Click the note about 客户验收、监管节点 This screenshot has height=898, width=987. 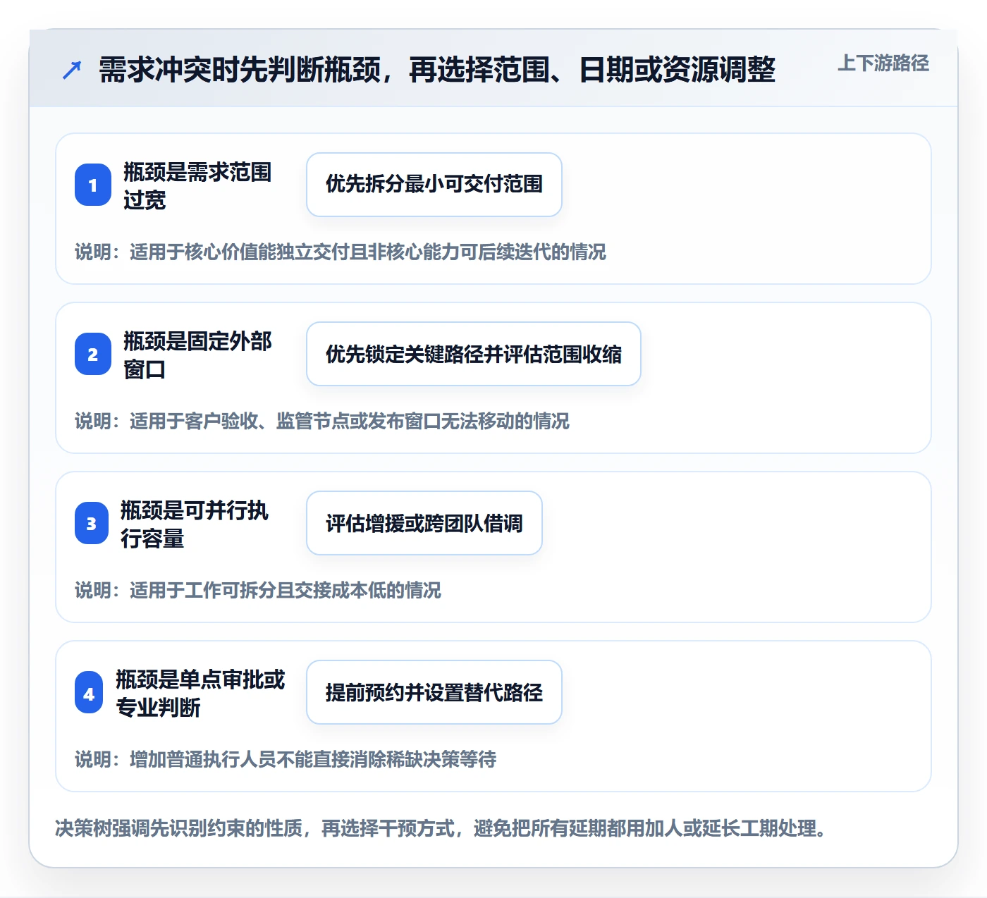pos(322,421)
